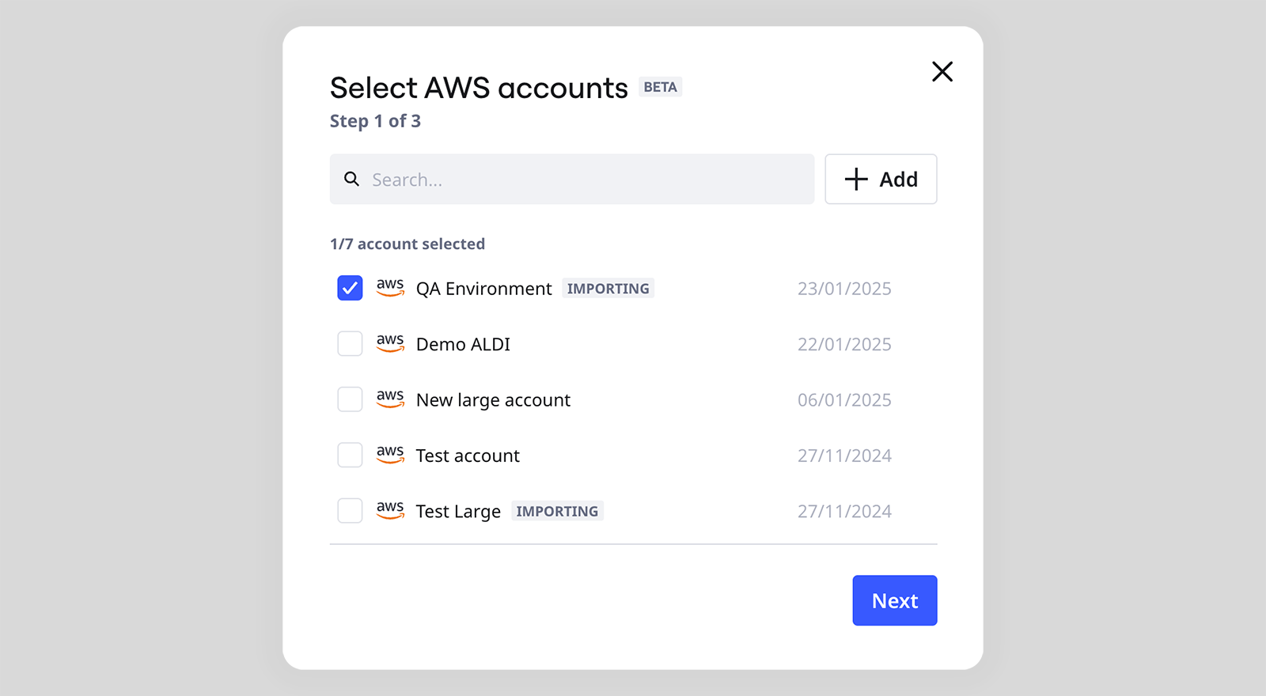Click the AWS icon beside Test Large
Screen dimensions: 1266x696
390,510
